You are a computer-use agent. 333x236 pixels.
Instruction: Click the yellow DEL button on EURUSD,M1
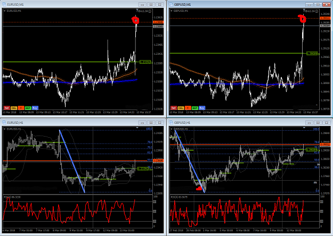click(x=14, y=108)
